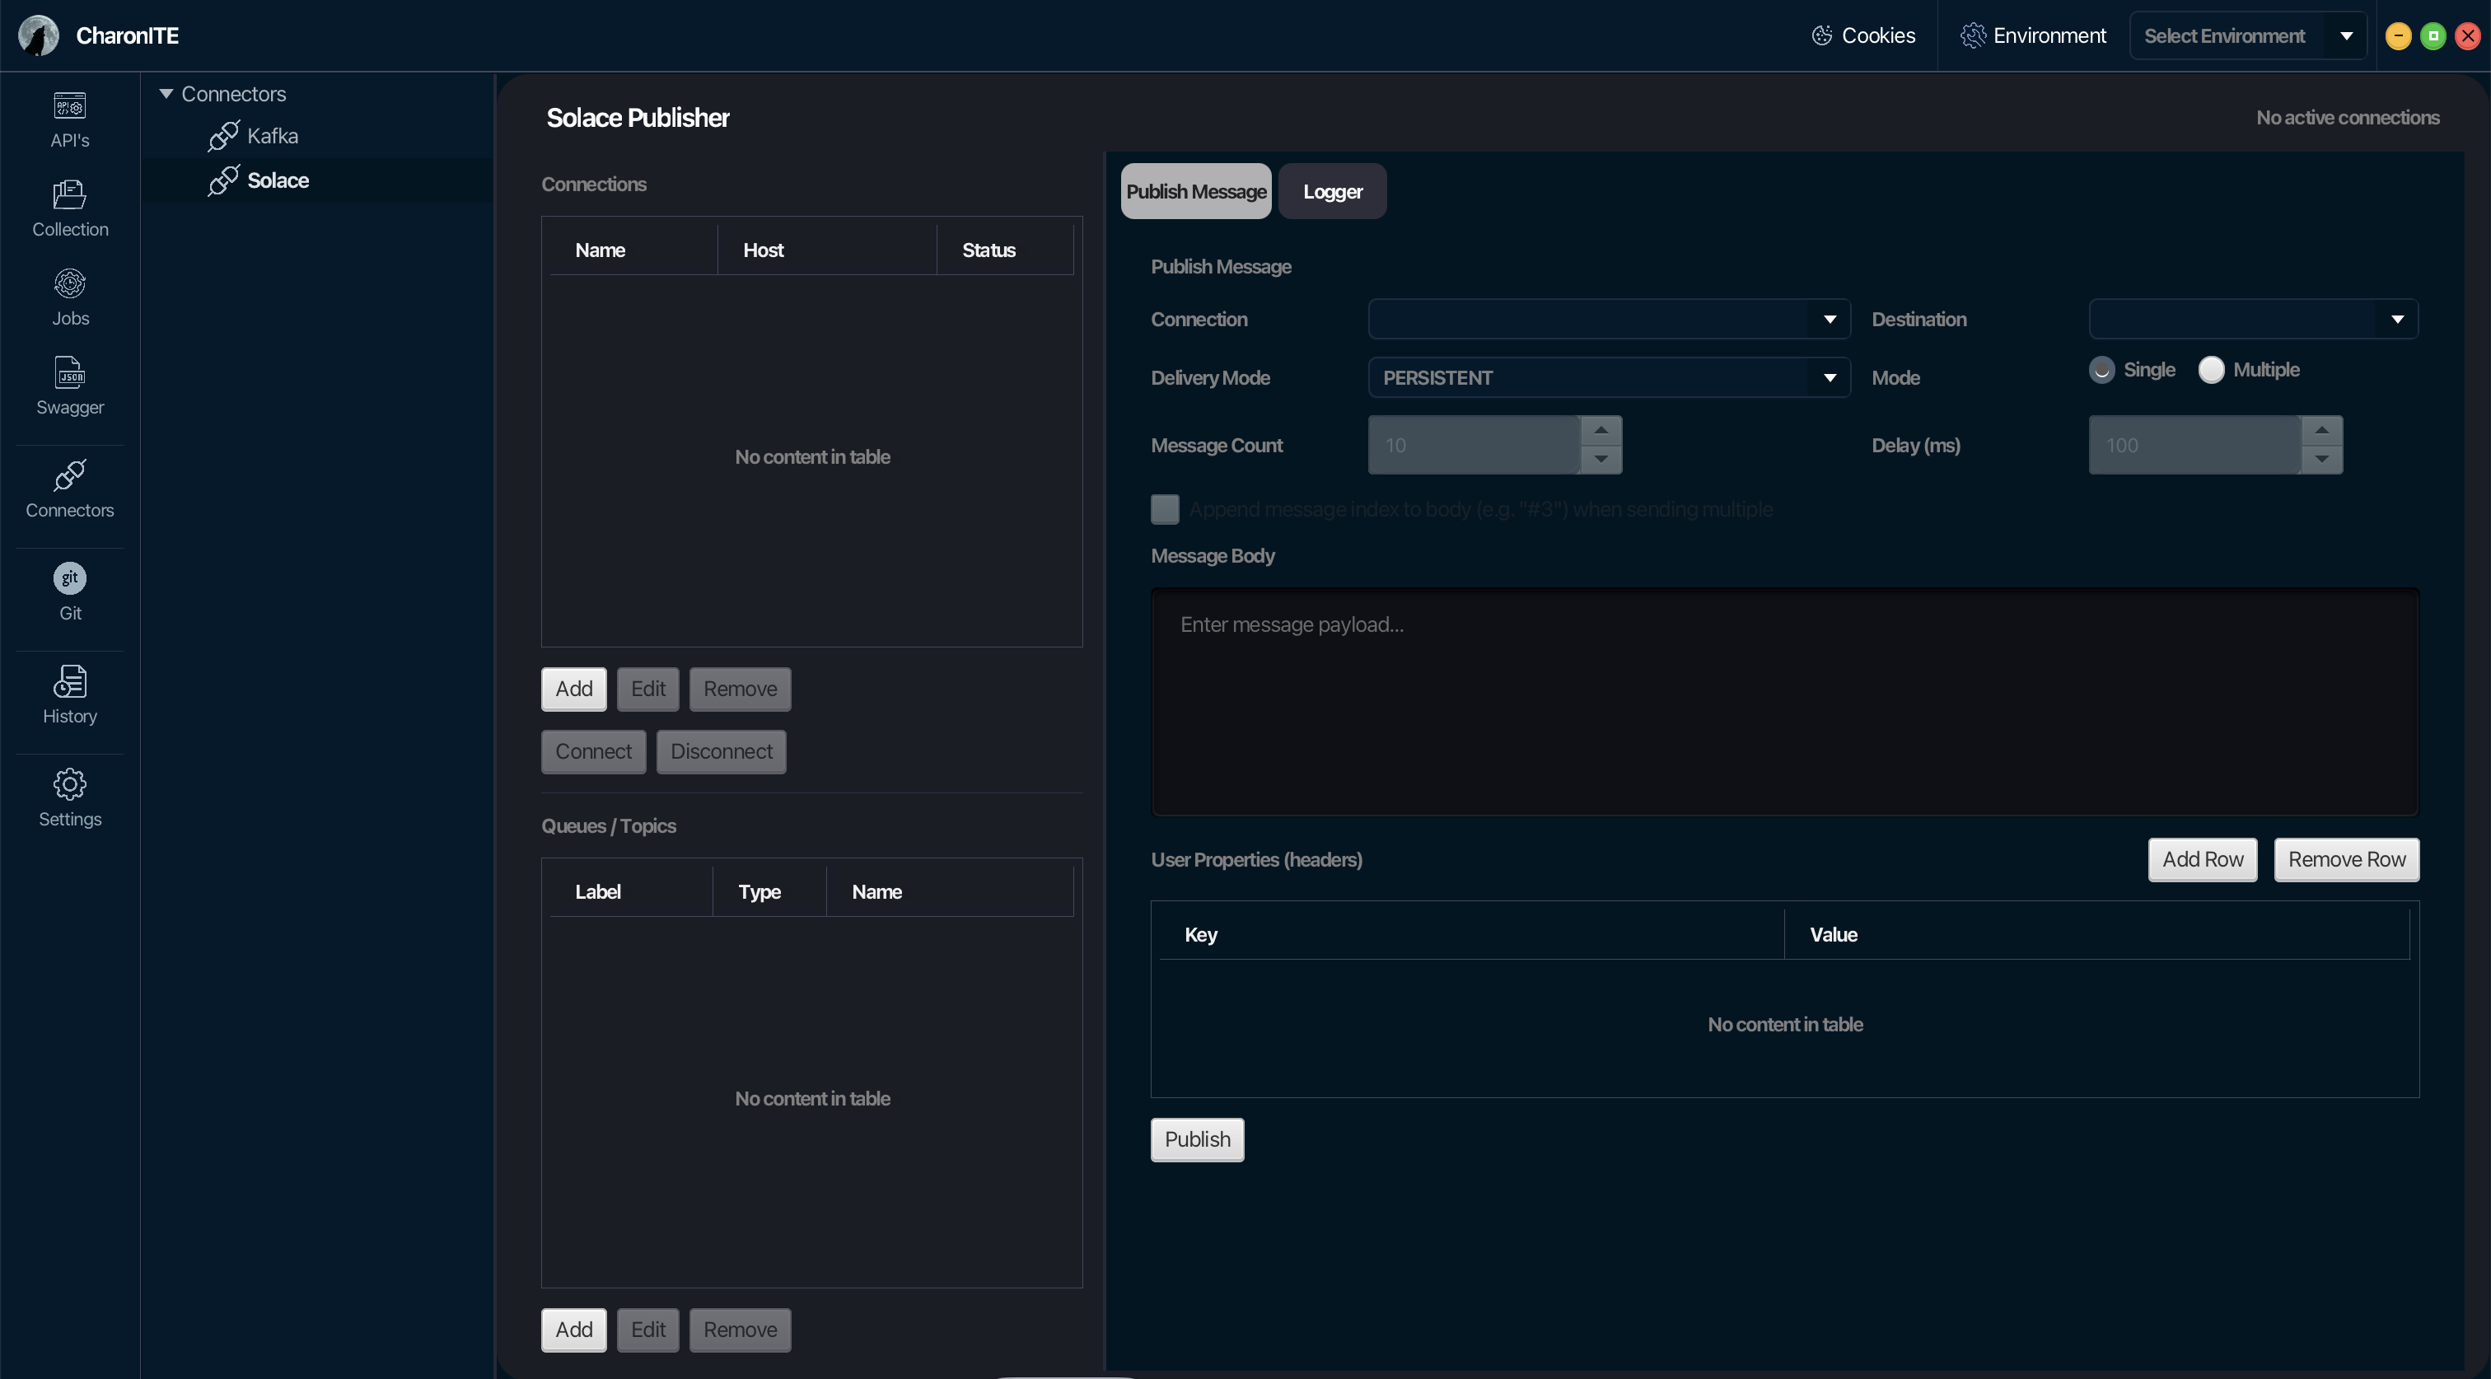Click the Label column header in Queues table
The width and height of the screenshot is (2491, 1379).
pos(630,893)
